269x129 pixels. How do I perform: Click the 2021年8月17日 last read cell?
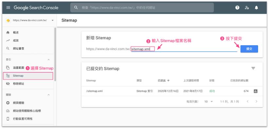(193, 91)
